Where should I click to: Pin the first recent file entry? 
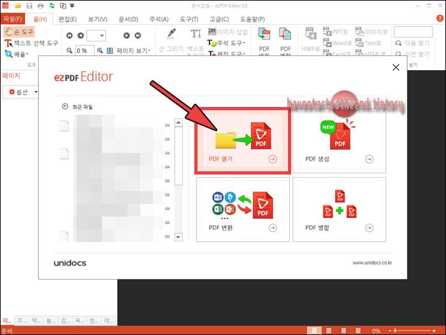pos(167,125)
